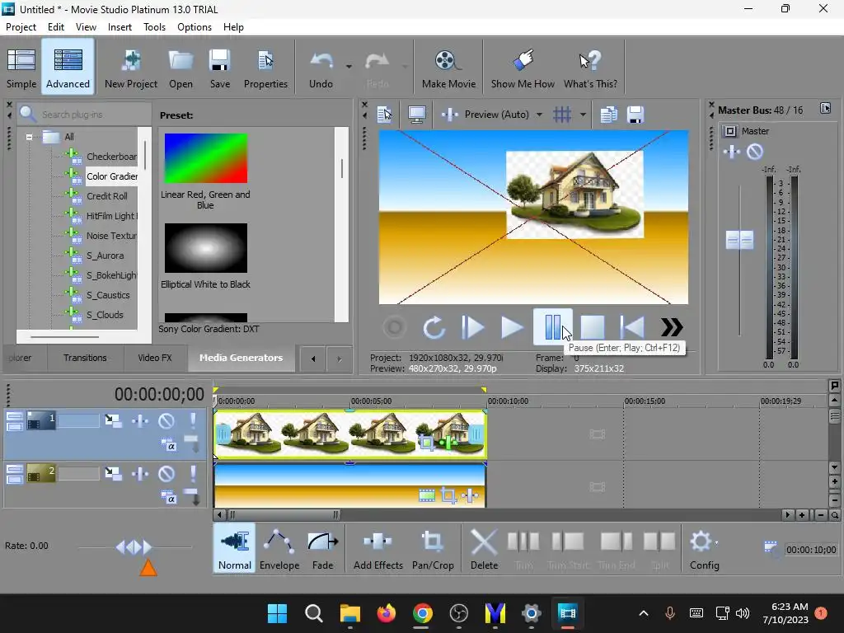Mute video track 1

point(166,420)
